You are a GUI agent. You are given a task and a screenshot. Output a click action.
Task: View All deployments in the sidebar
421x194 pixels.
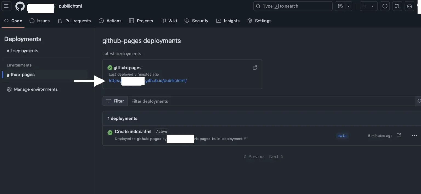[22, 50]
